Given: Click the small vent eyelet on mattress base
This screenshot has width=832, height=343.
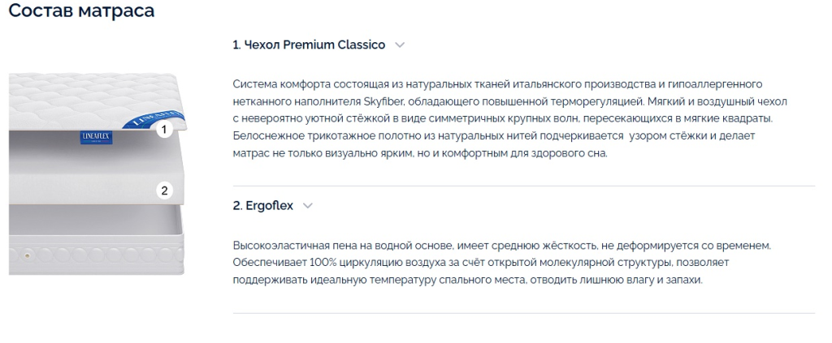Looking at the screenshot, I should [x=24, y=255].
